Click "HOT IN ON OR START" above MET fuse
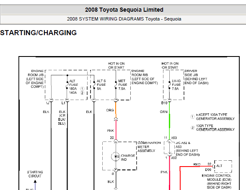 116,65
